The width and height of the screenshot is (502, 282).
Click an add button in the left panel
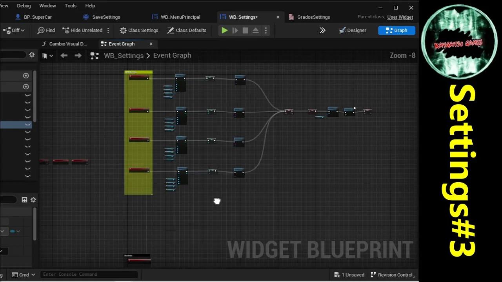coord(26,75)
